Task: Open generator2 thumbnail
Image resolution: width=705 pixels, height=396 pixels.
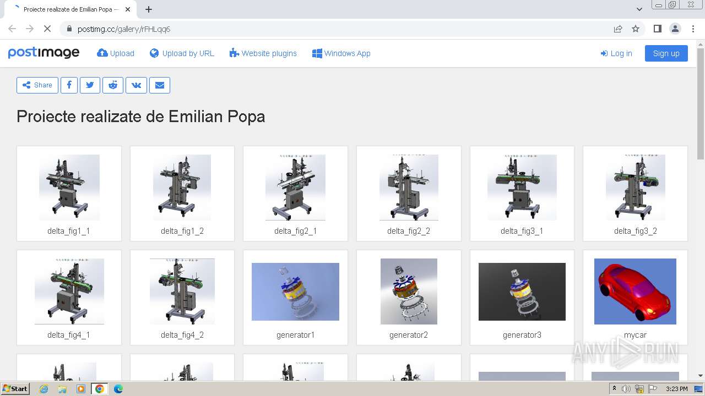Action: coord(409,291)
